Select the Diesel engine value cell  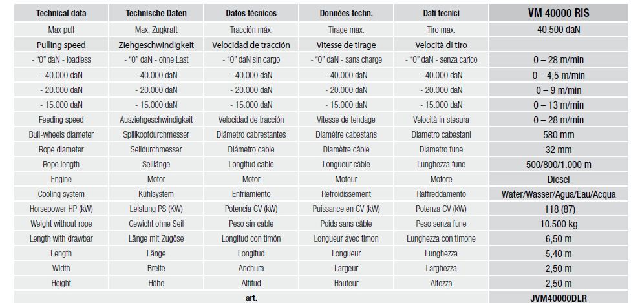click(x=559, y=179)
